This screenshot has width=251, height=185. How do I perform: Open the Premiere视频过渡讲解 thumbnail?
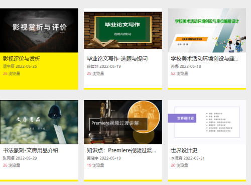point(123,122)
